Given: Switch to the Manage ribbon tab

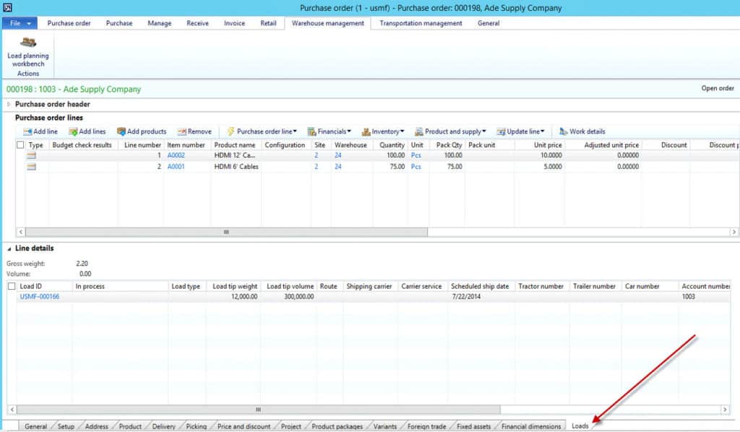Looking at the screenshot, I should pyautogui.click(x=160, y=23).
